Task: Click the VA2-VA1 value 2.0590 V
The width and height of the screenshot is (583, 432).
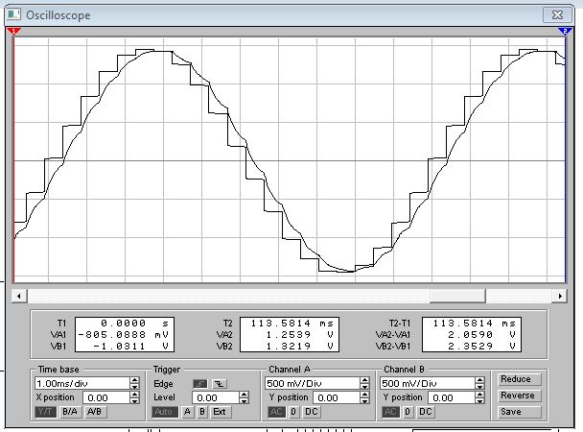Action: click(x=482, y=334)
